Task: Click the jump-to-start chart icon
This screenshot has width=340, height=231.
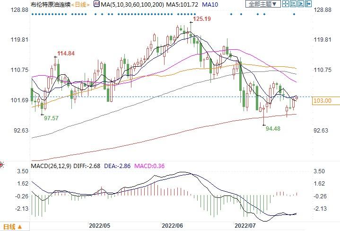Action: coord(293,4)
